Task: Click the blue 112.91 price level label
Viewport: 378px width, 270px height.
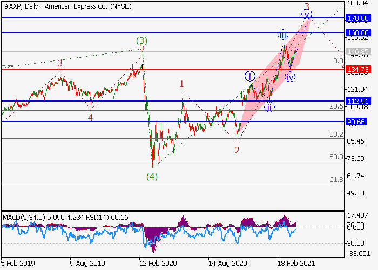Action: (x=358, y=101)
